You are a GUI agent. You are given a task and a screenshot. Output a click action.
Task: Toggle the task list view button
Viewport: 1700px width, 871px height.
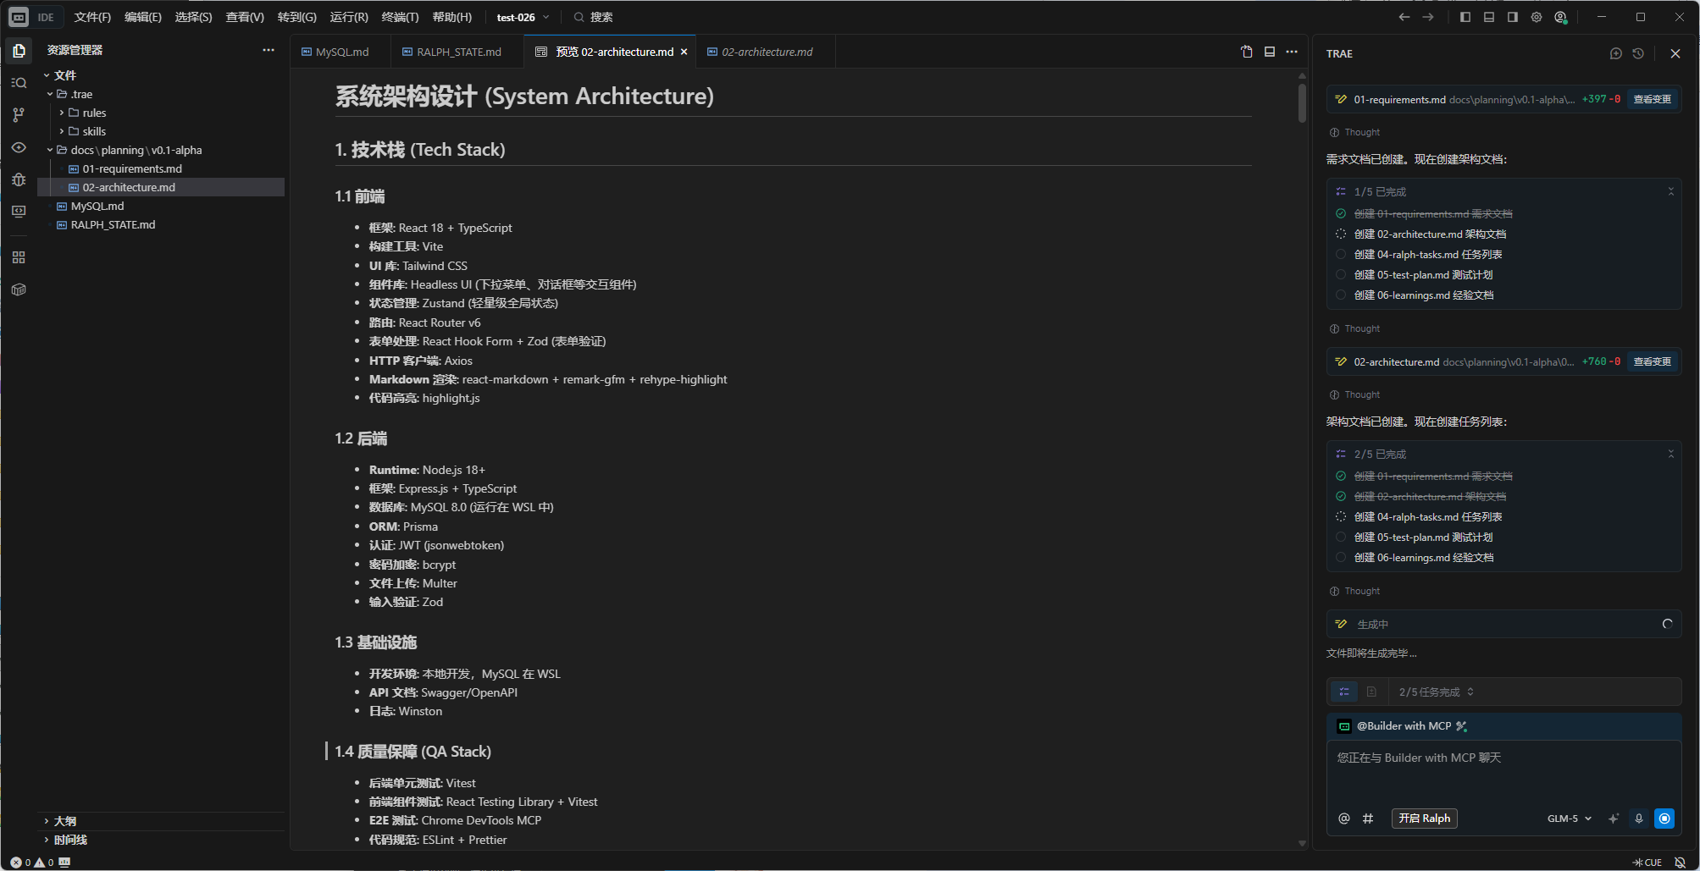1344,692
